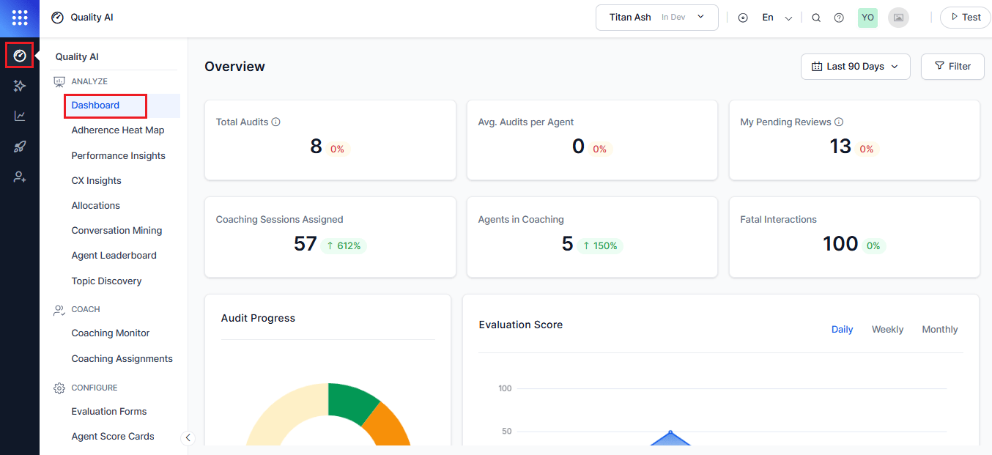Click the Total Audits value 8
The height and width of the screenshot is (455, 992).
pyautogui.click(x=316, y=147)
